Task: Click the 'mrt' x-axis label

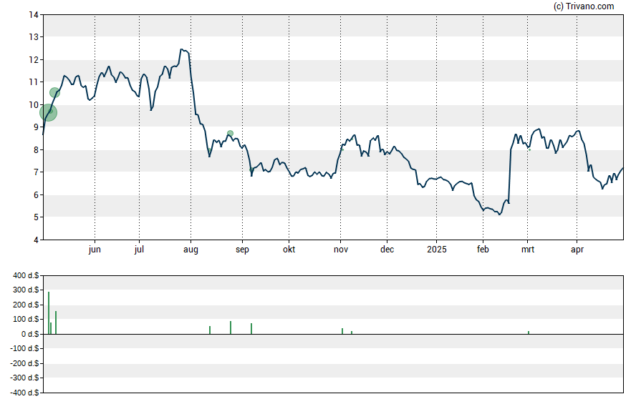Action: (528, 250)
